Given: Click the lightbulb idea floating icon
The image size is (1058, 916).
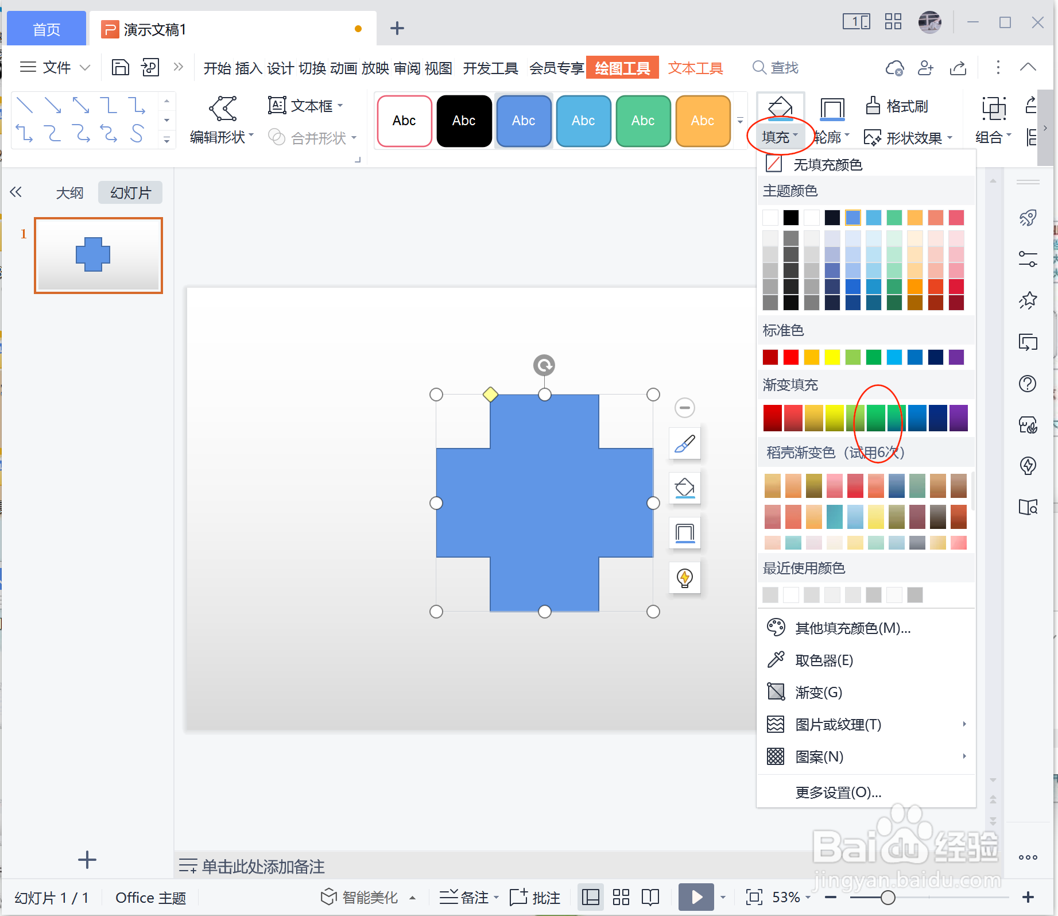Looking at the screenshot, I should 685,578.
